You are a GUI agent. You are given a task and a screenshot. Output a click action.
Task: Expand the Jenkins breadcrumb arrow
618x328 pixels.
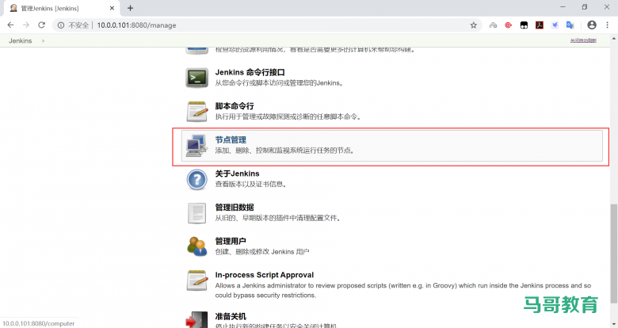click(x=43, y=40)
